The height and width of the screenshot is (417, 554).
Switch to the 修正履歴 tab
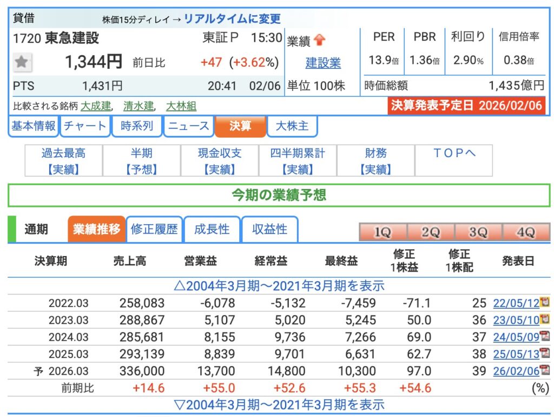point(154,229)
